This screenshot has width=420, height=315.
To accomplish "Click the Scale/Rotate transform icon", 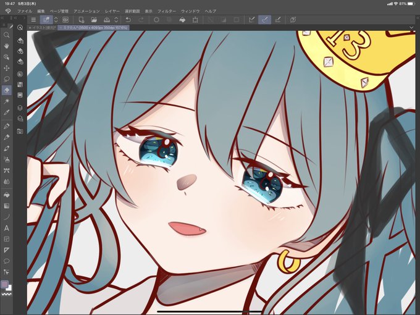I will tap(195, 20).
